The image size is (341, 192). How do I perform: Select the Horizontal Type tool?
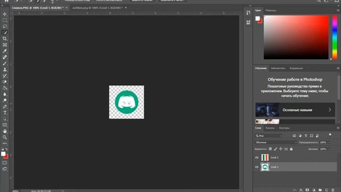(x=5, y=113)
